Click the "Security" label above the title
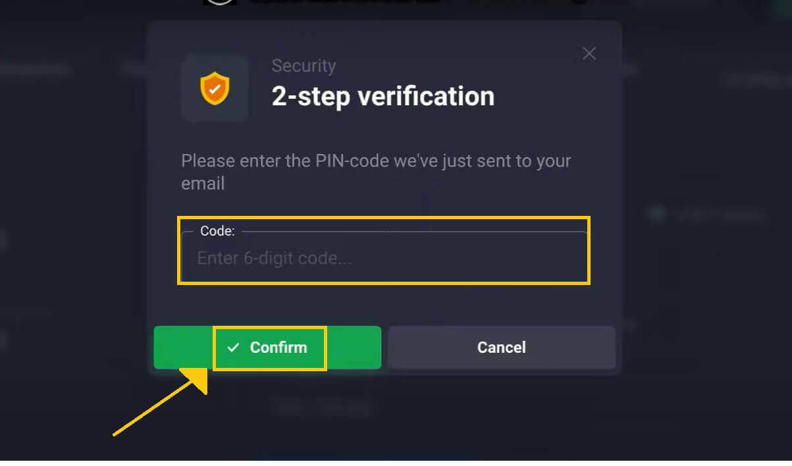 coord(304,66)
